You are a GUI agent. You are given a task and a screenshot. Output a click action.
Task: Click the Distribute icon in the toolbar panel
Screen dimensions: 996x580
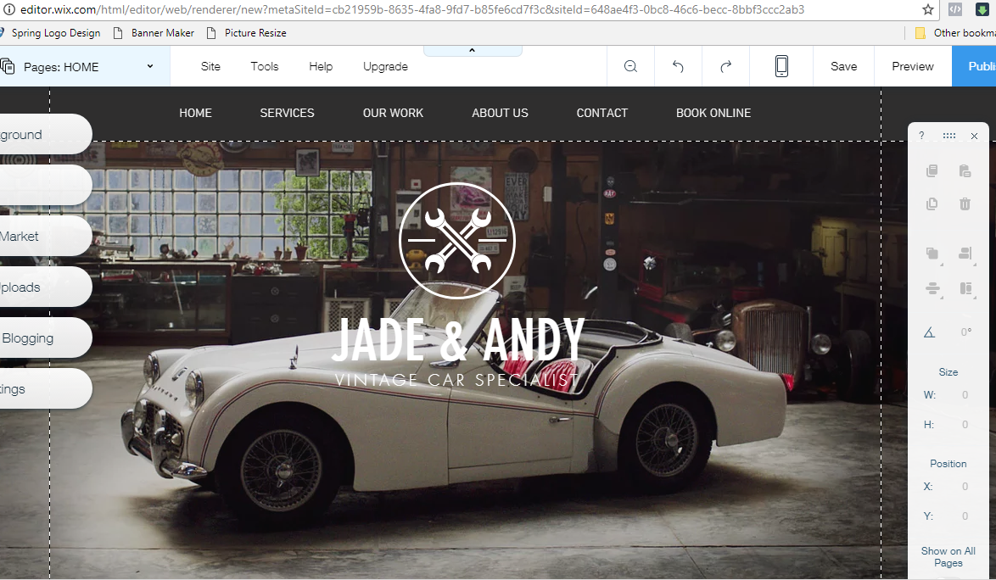pyautogui.click(x=932, y=289)
